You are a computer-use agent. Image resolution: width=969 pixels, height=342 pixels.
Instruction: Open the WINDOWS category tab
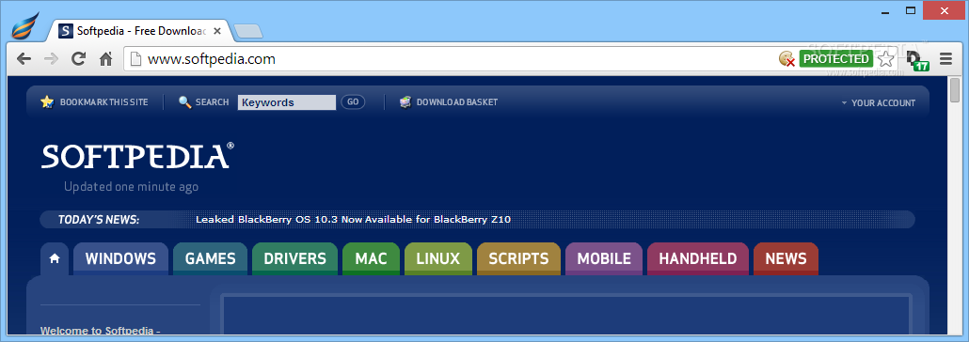[120, 258]
